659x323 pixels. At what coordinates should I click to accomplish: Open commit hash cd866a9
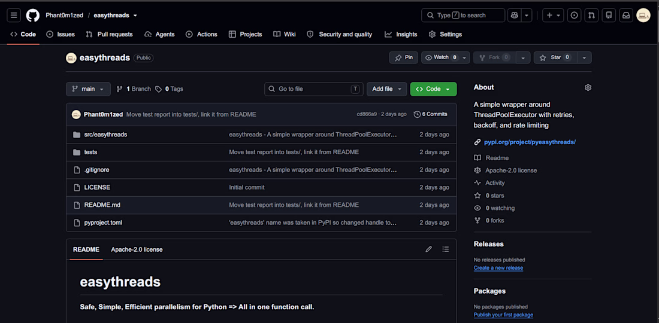click(x=367, y=114)
